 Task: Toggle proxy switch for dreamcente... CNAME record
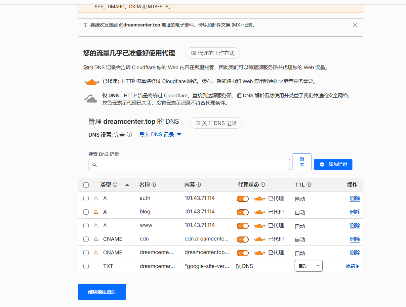point(243,253)
